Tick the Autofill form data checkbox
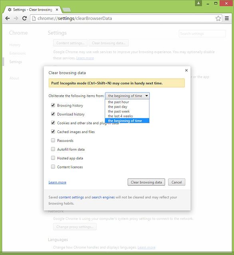The width and height of the screenshot is (234, 255). tap(53, 149)
